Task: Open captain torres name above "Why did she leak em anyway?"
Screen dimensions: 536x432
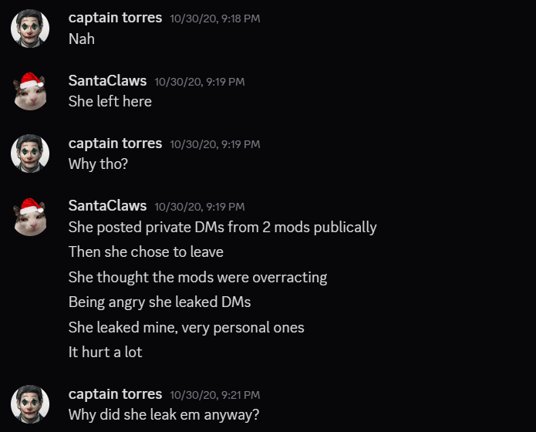Action: coord(115,394)
